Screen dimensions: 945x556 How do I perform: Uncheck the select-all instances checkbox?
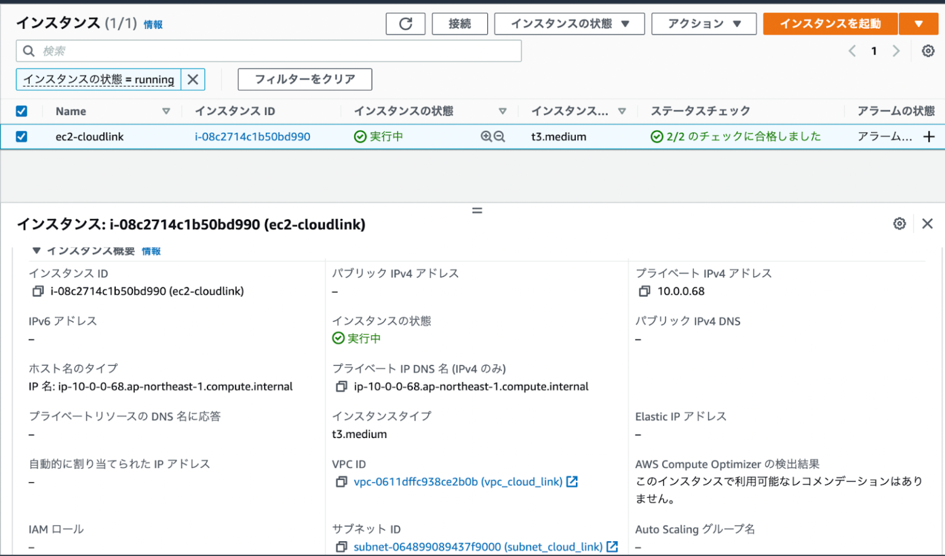(x=22, y=111)
